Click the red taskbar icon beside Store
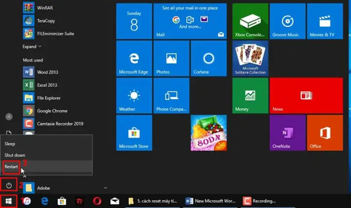The width and height of the screenshot is (351, 208). tap(79, 201)
